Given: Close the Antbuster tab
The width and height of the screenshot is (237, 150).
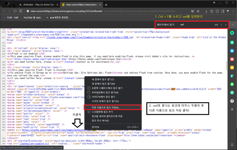Looking at the screenshot, I should click(57, 5).
